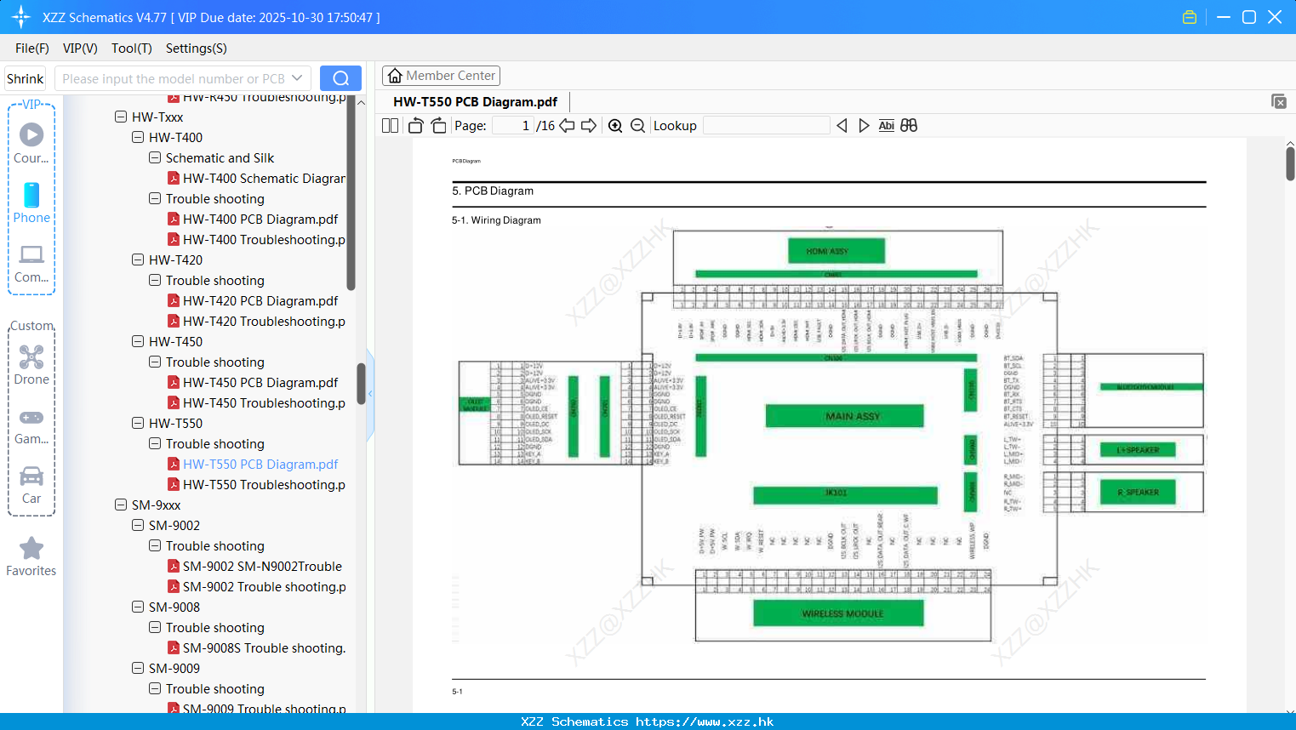Select the HW-T550 PCB Diagram.pdf tab

(475, 102)
